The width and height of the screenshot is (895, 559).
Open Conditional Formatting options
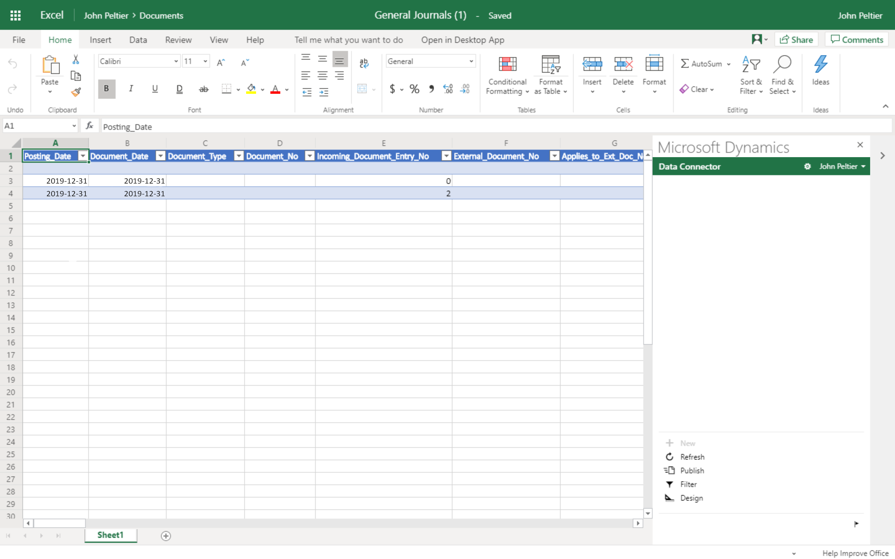[x=507, y=74]
